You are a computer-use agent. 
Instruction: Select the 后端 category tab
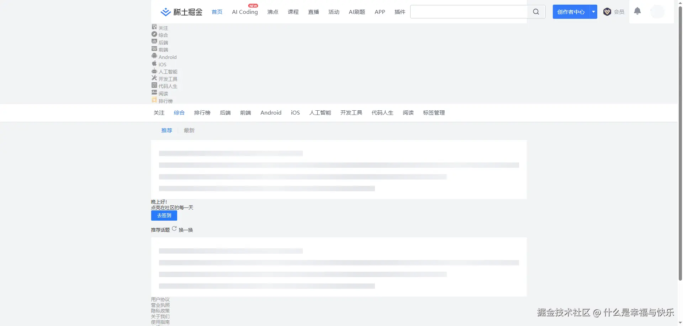point(225,113)
